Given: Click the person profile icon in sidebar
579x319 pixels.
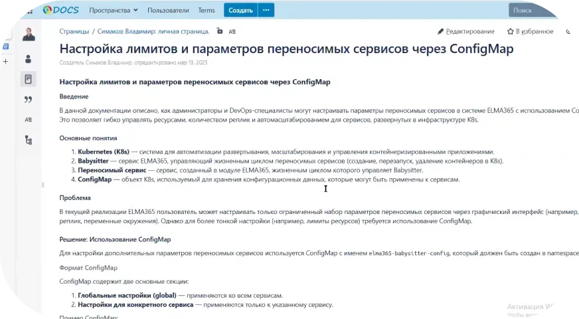Looking at the screenshot, I should coord(28,58).
